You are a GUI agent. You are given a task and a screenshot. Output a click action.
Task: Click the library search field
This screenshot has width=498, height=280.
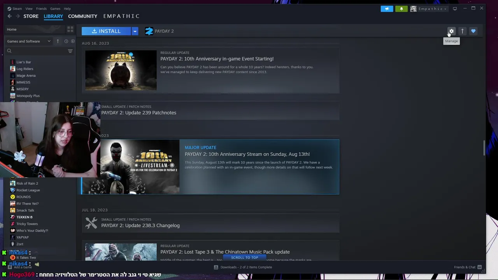[36, 51]
